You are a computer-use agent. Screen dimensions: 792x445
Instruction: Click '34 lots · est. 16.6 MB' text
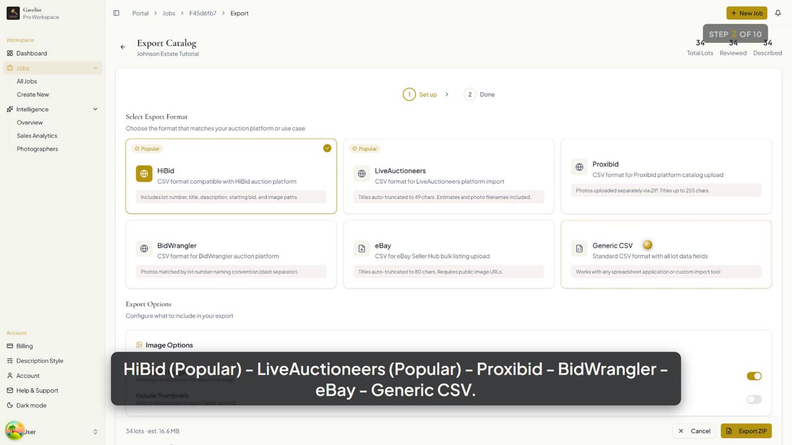pos(153,431)
